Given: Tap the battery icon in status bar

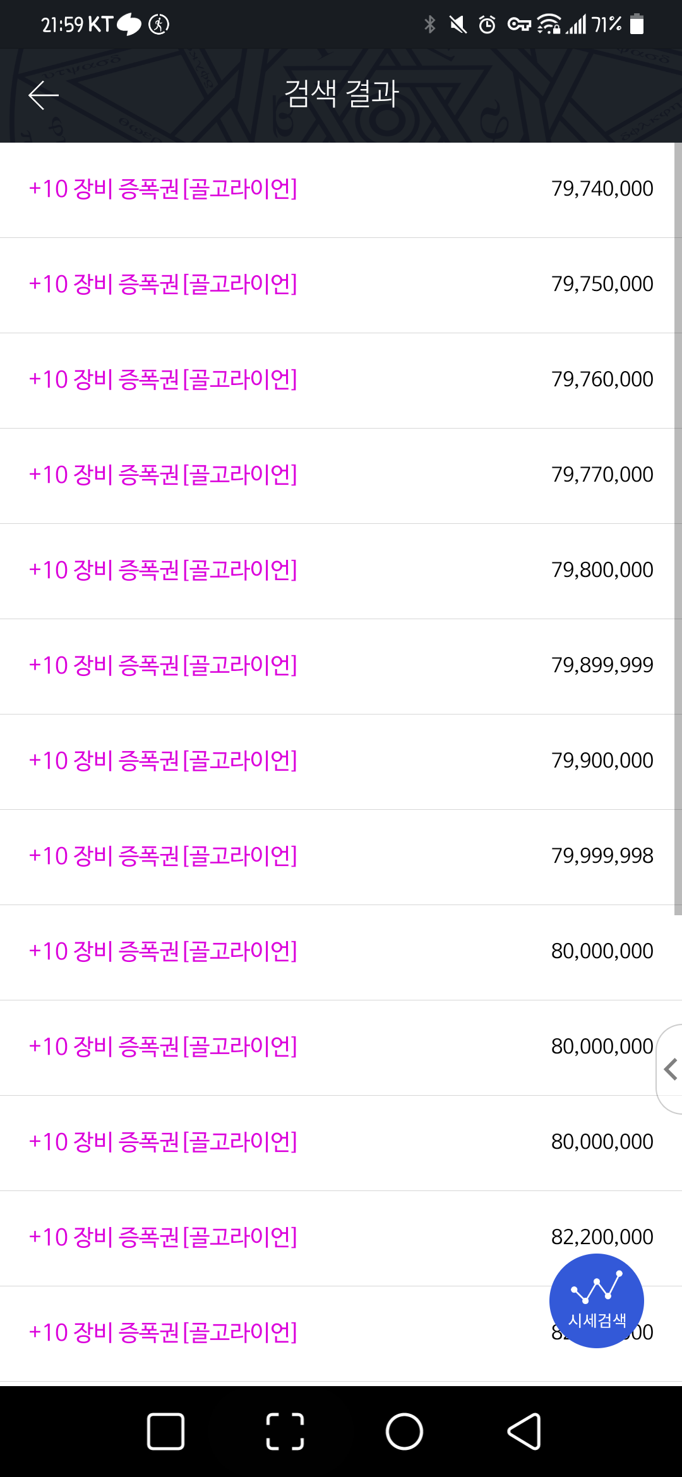Looking at the screenshot, I should pyautogui.click(x=637, y=25).
